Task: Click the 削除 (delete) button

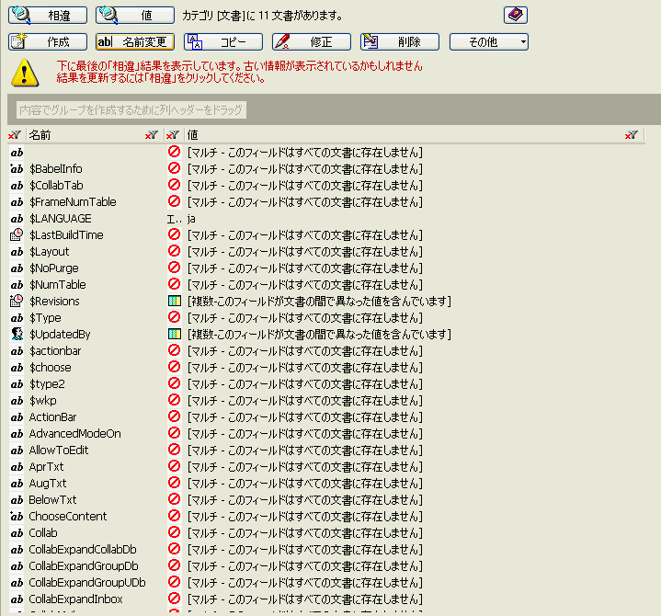Action: [x=400, y=41]
